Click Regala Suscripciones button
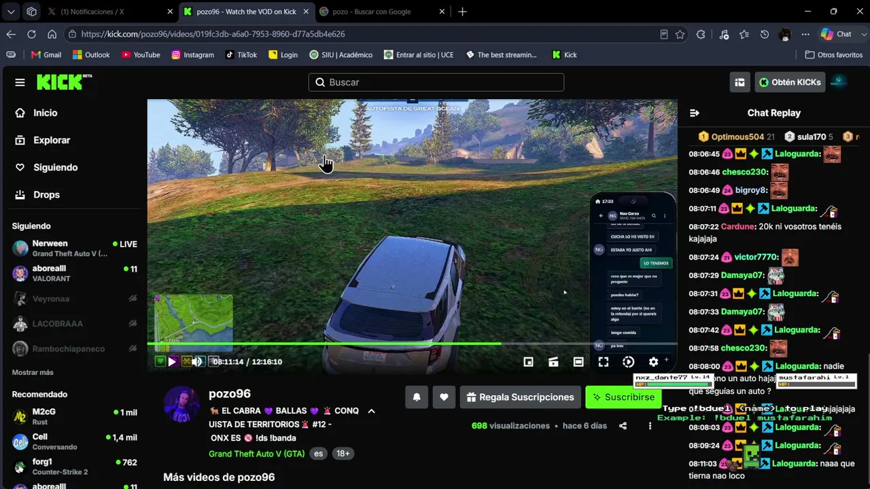870x489 pixels. point(521,397)
